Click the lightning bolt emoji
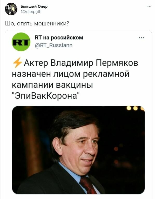This screenshot has width=155, height=199. click(x=17, y=63)
